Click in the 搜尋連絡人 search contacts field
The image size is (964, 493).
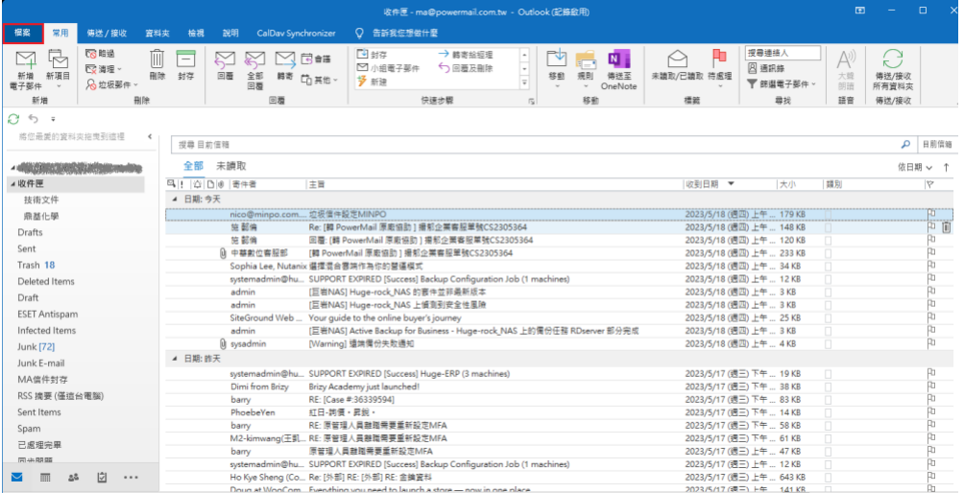783,54
